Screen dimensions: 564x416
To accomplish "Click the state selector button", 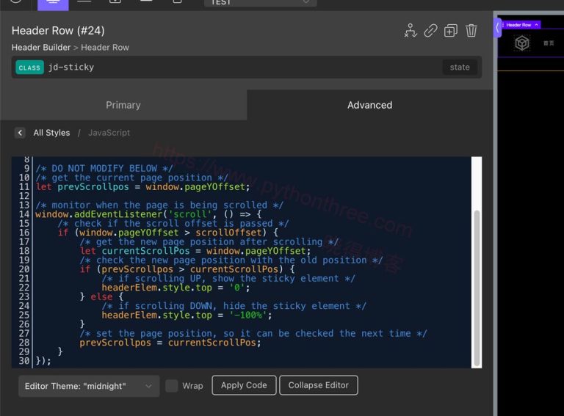I will [x=460, y=67].
